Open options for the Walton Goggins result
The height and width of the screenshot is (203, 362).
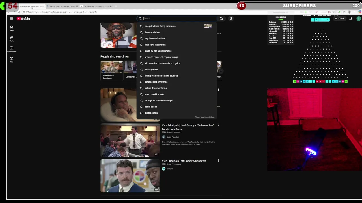218,89
